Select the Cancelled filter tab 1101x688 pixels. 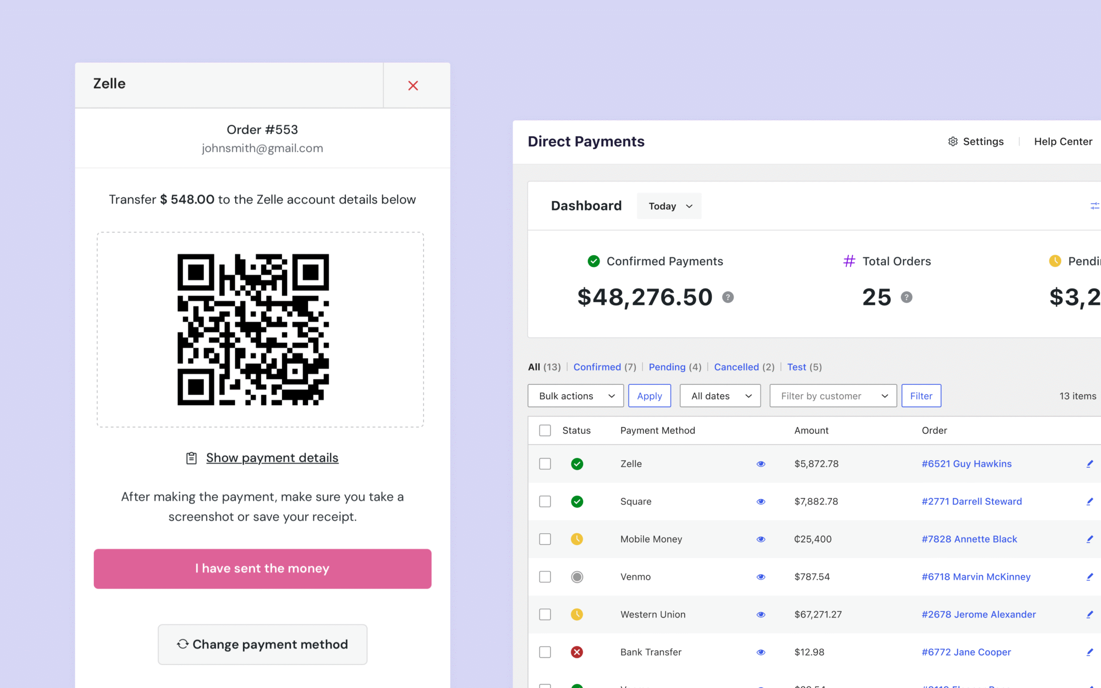click(x=736, y=367)
